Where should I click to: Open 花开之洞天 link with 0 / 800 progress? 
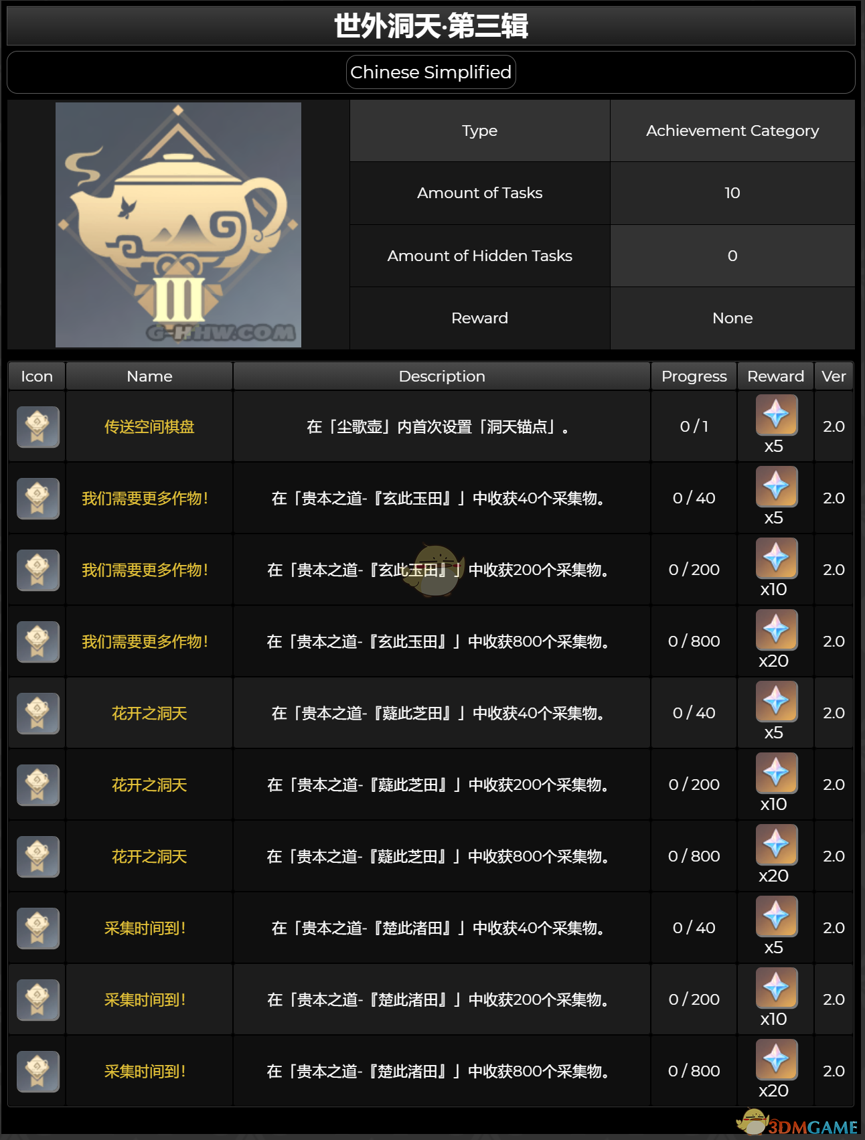pos(149,857)
